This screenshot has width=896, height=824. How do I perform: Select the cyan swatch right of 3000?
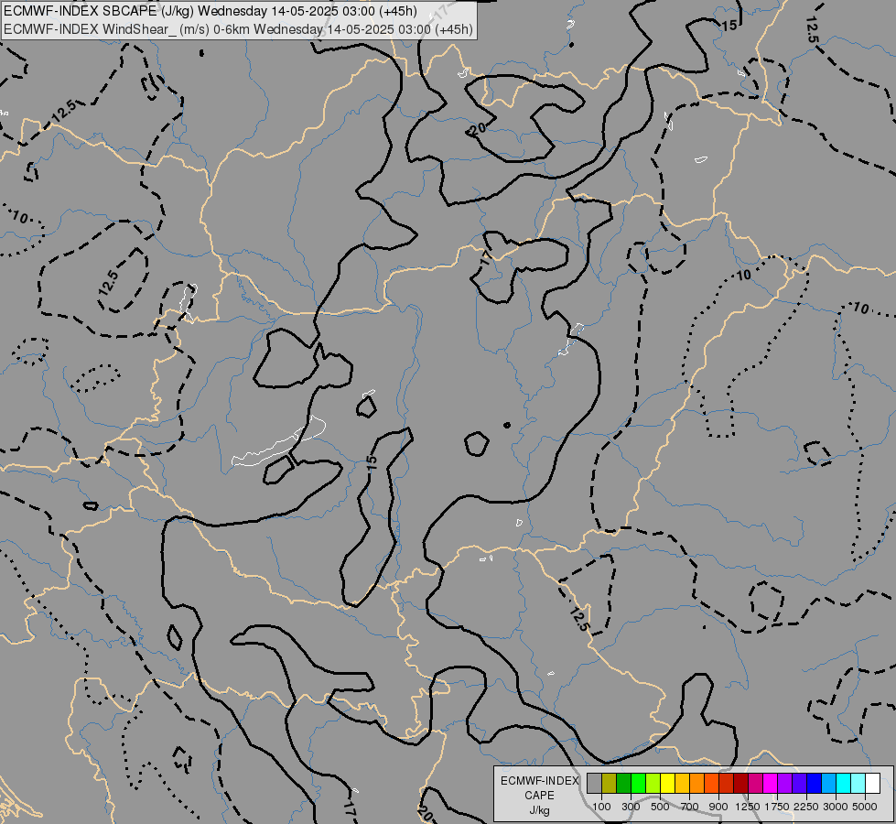[x=844, y=783]
